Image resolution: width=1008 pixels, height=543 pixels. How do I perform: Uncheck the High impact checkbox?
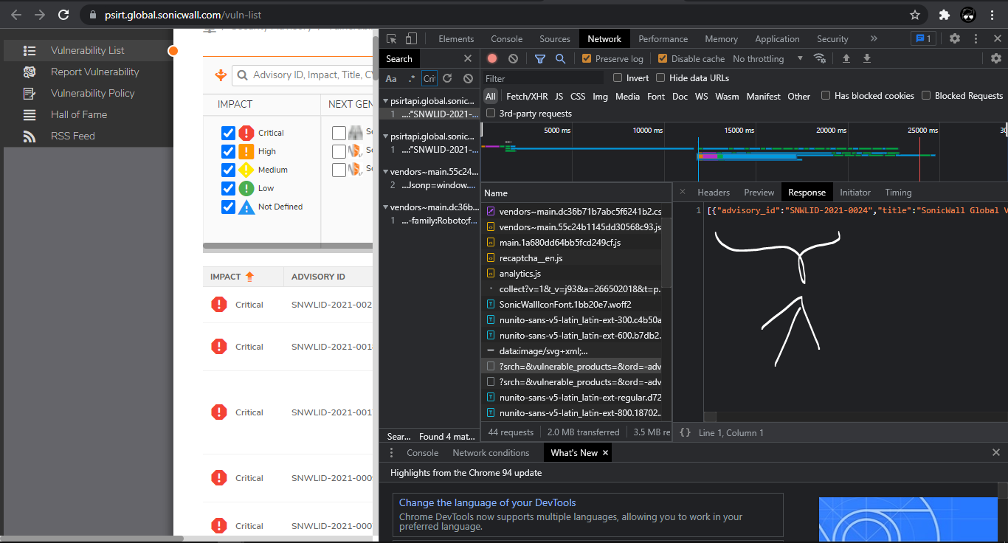tap(228, 151)
